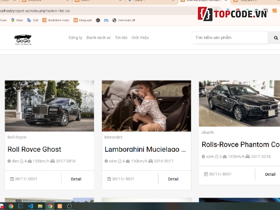This screenshot has width=280, height=210.
Task: Focus the Tìm kiếm sản phẩm search field
Action: tap(230, 38)
